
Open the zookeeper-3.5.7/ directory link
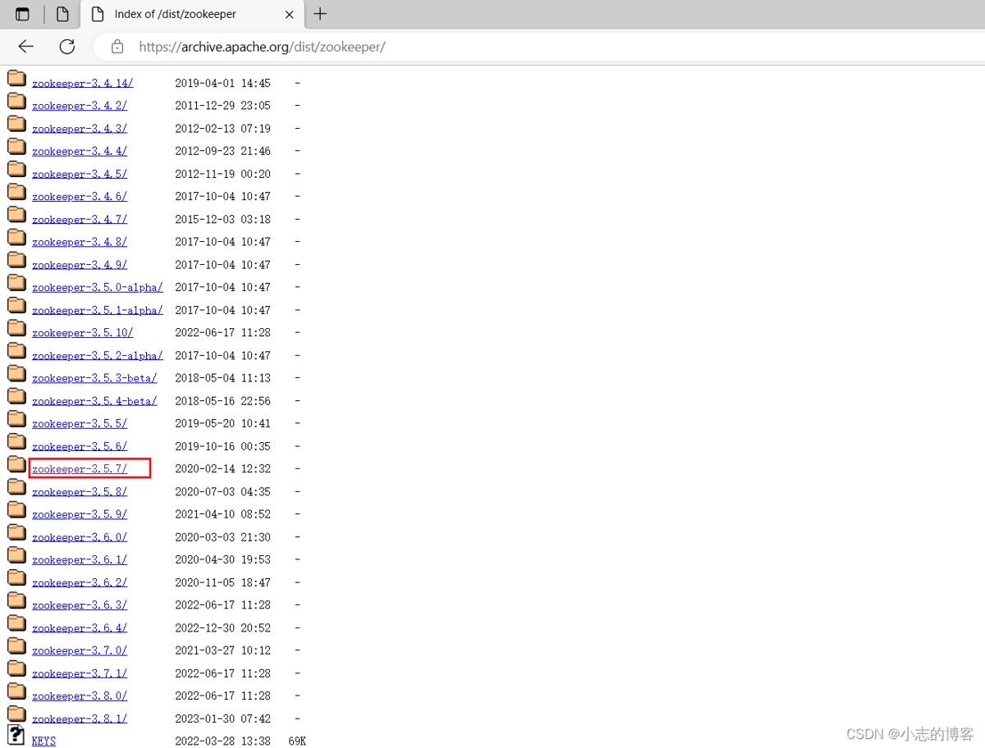(x=80, y=469)
